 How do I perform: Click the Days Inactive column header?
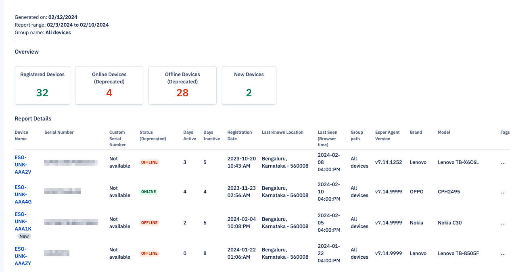211,135
